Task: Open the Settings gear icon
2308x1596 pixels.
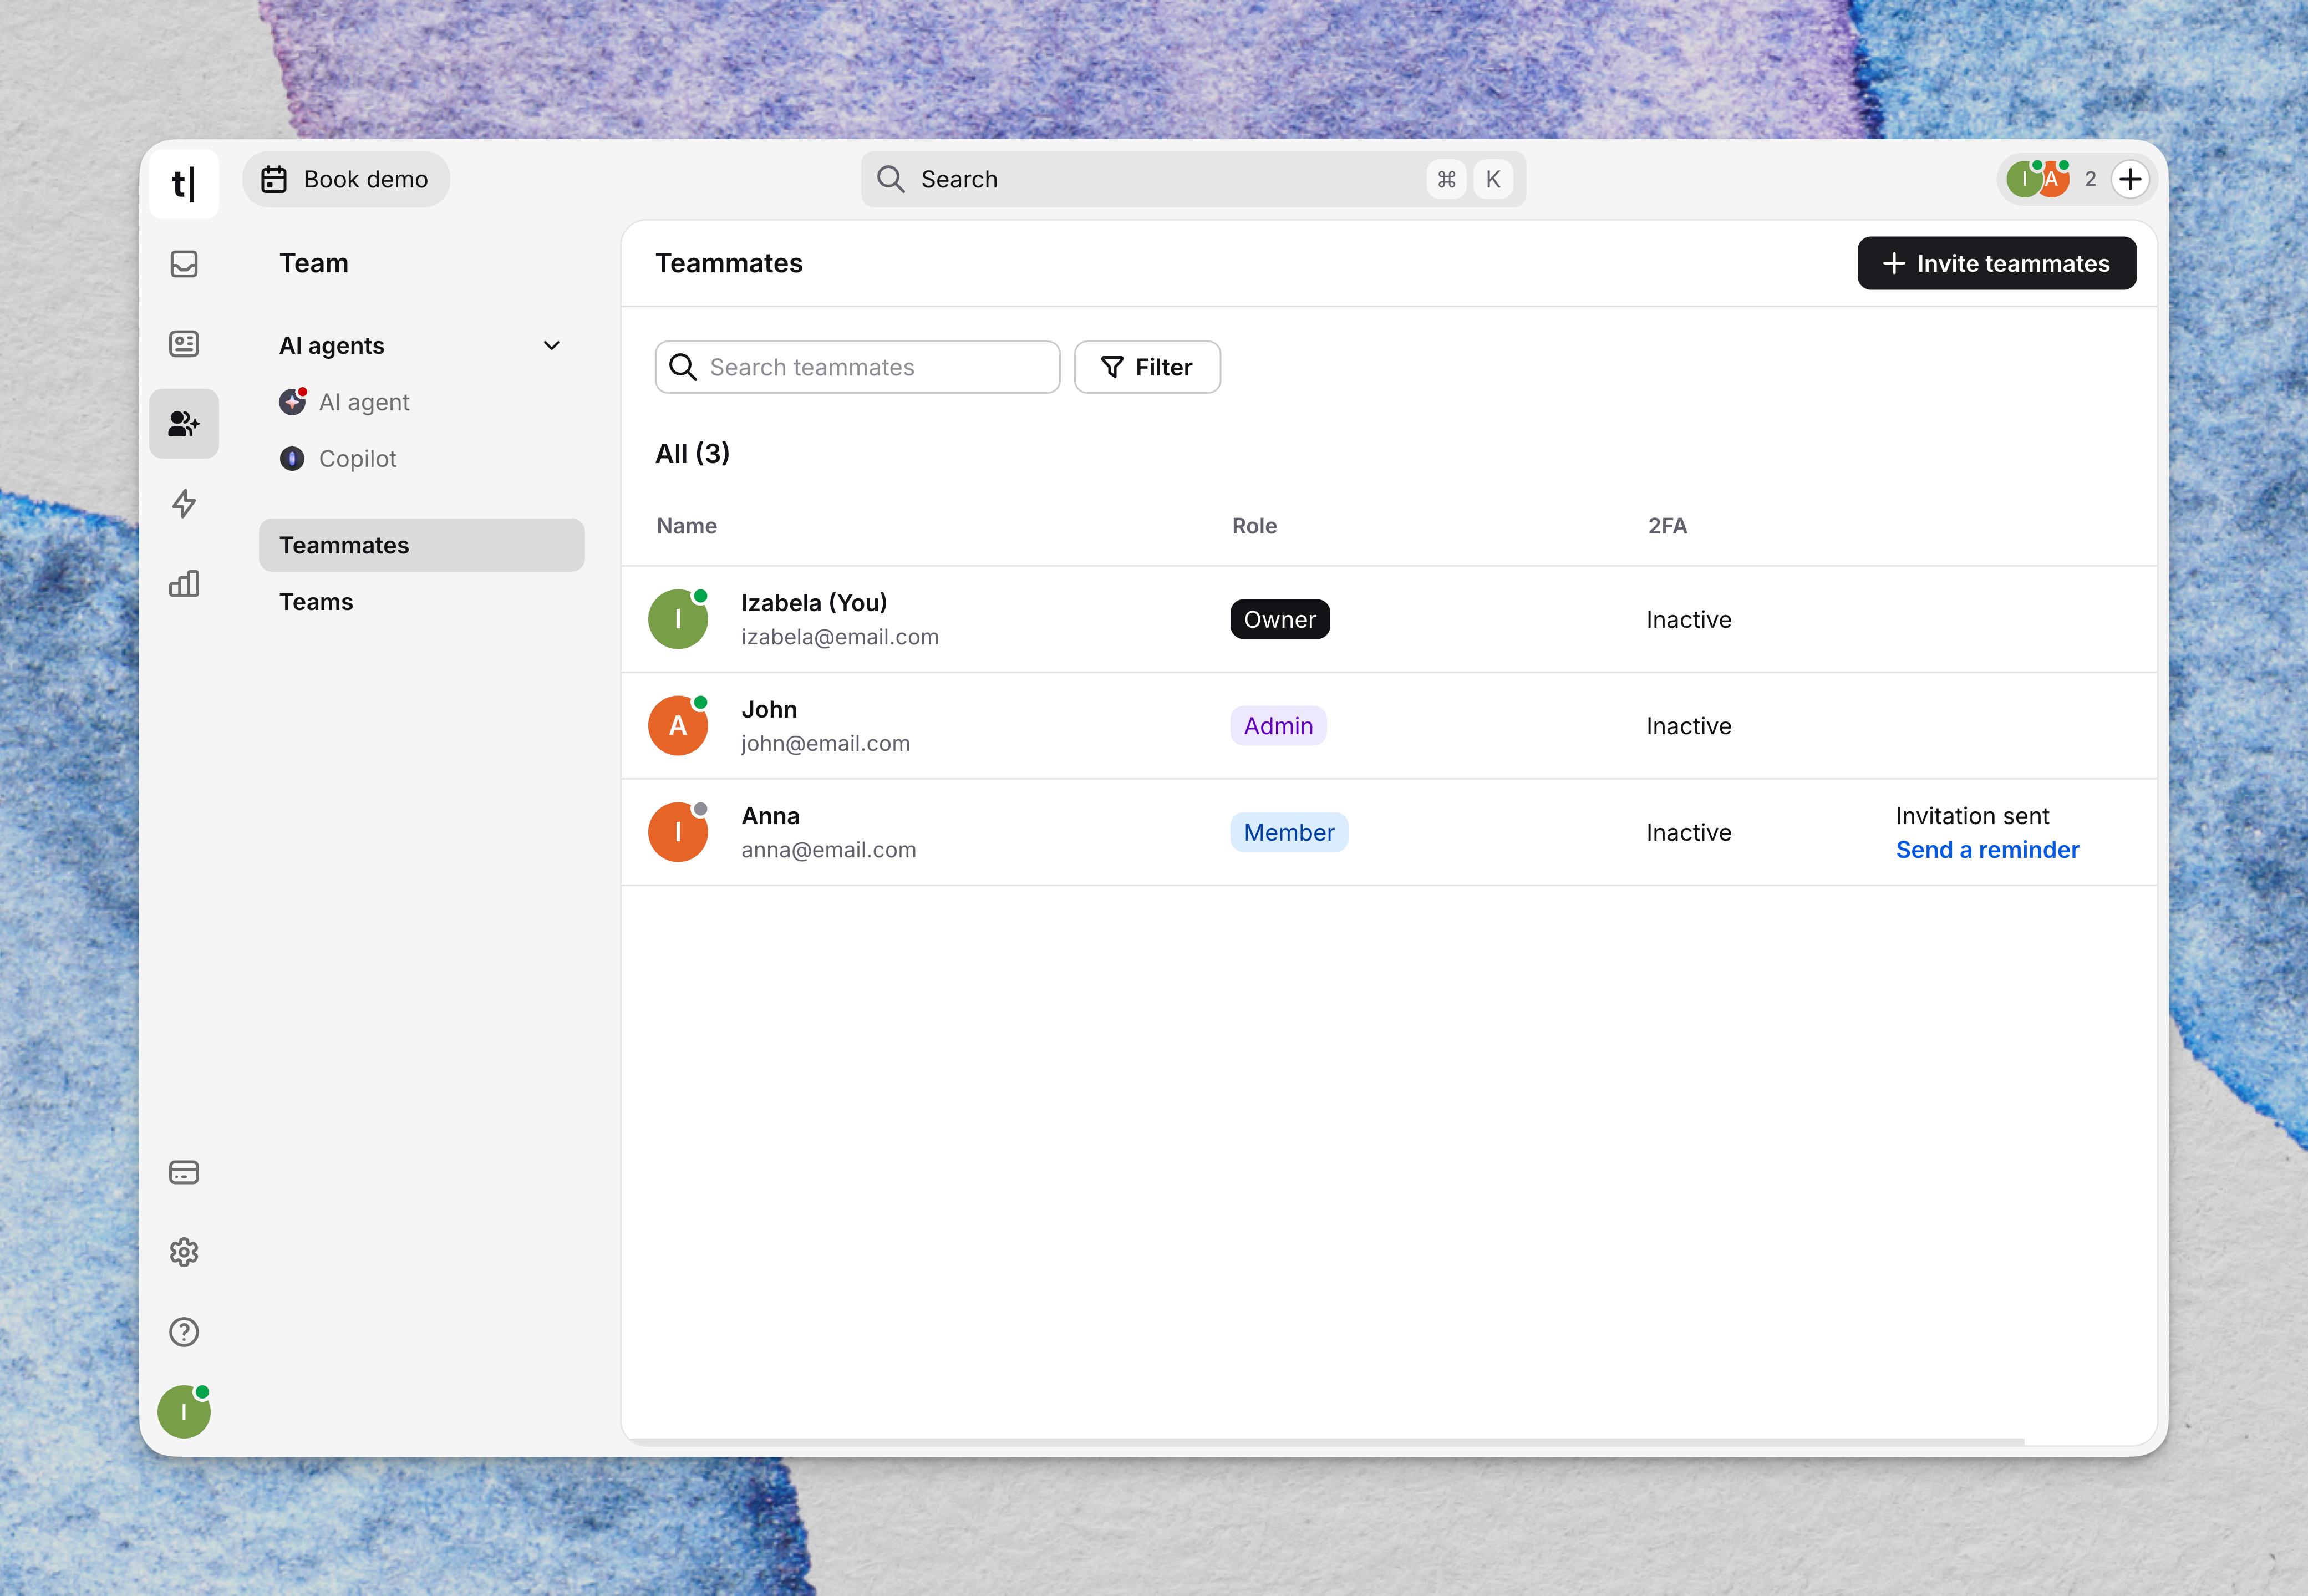Action: click(x=184, y=1252)
